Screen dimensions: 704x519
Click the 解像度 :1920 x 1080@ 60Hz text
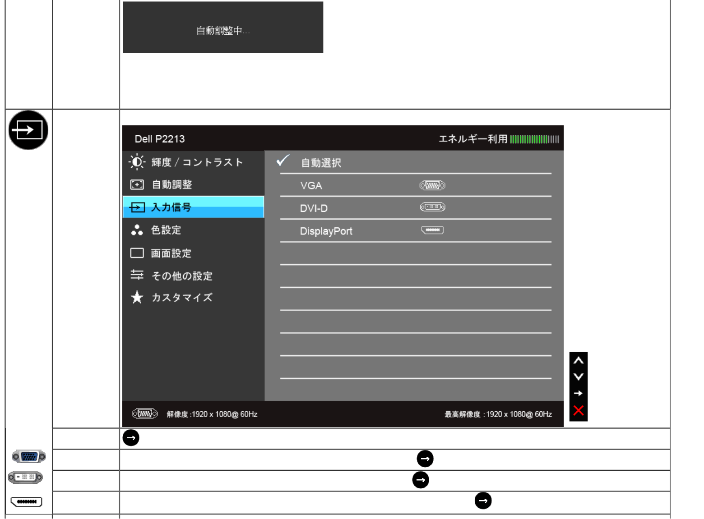[212, 414]
